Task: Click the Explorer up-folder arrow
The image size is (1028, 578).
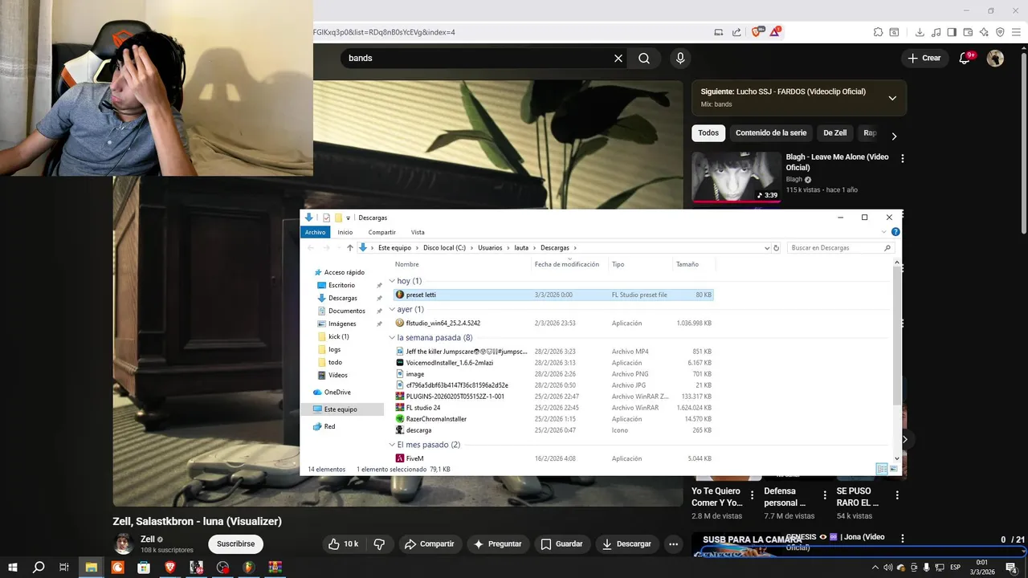Action: pos(350,248)
